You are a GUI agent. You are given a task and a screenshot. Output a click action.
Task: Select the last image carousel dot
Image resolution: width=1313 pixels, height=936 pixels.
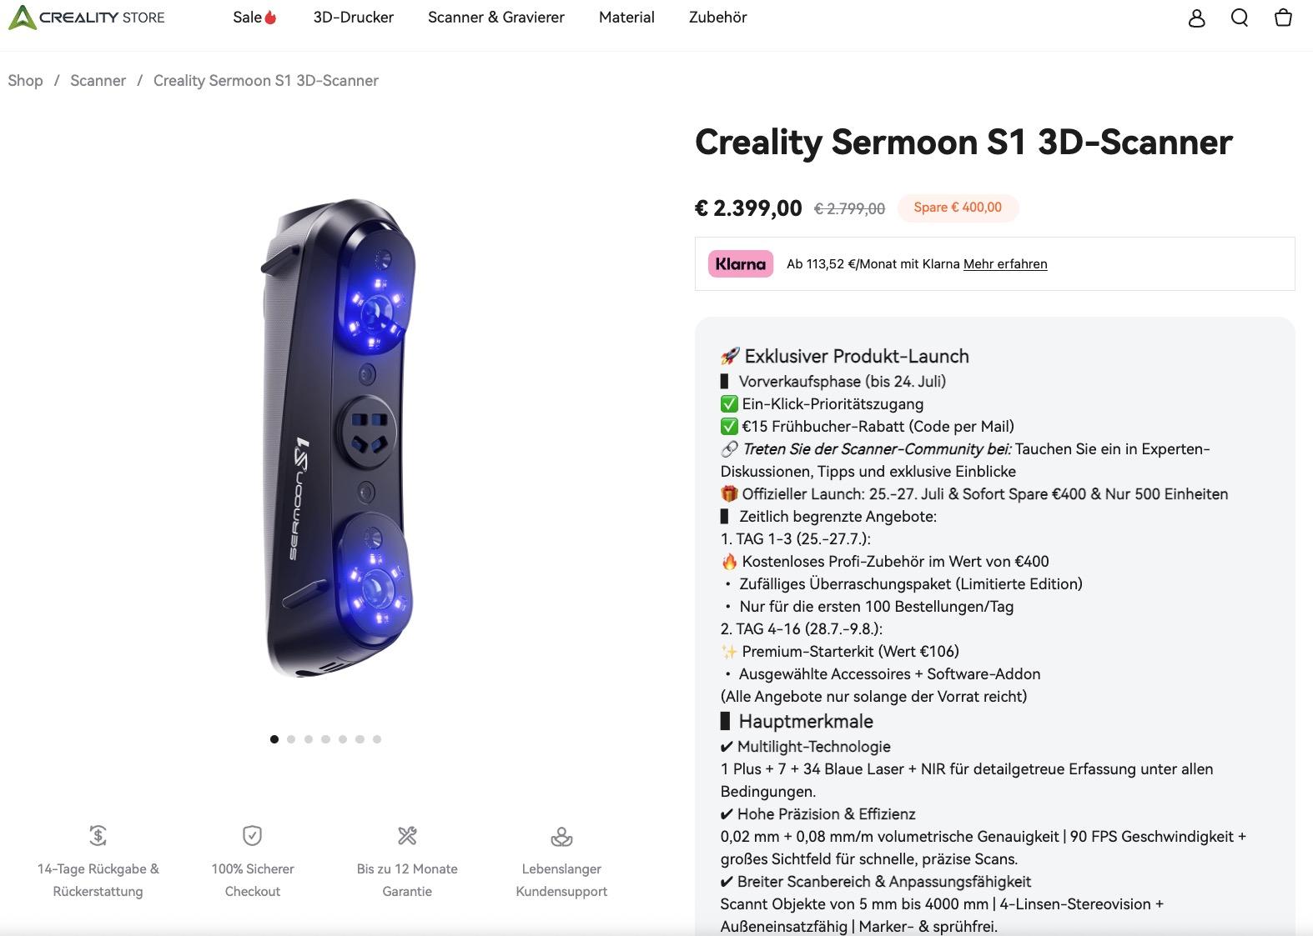377,739
